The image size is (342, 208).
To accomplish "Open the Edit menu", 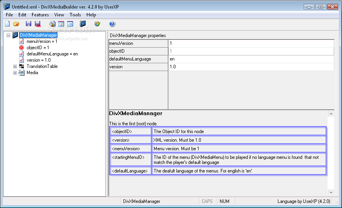I will [x=22, y=15].
